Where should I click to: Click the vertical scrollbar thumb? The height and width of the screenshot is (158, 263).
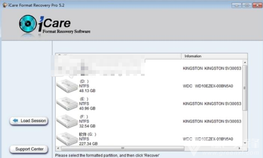click(x=245, y=88)
